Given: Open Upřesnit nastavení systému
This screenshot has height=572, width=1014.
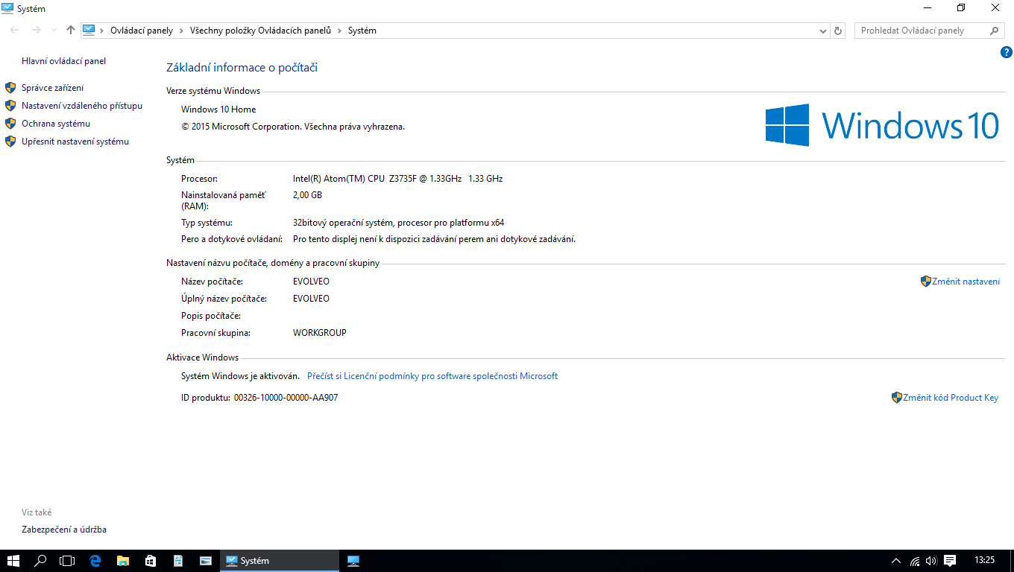Looking at the screenshot, I should click(75, 142).
